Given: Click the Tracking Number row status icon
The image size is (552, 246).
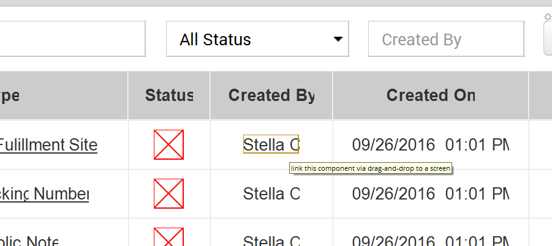Looking at the screenshot, I should [x=168, y=193].
